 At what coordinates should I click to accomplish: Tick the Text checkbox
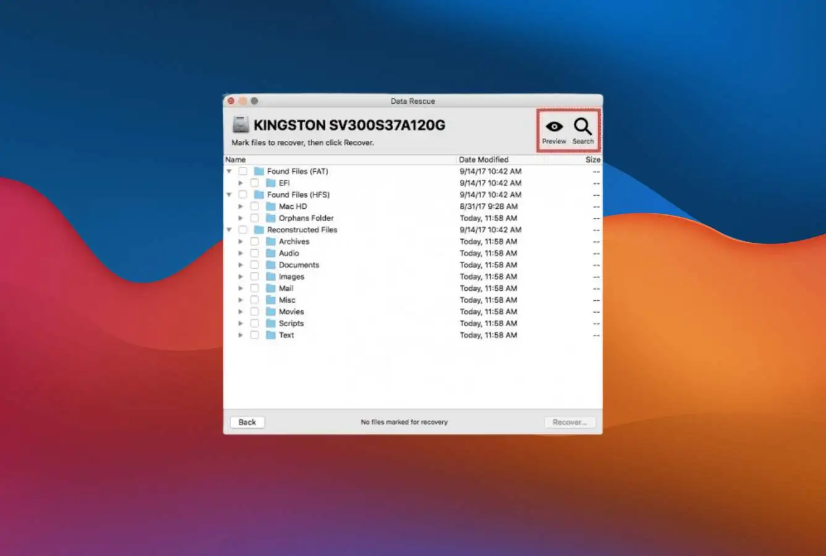[255, 335]
